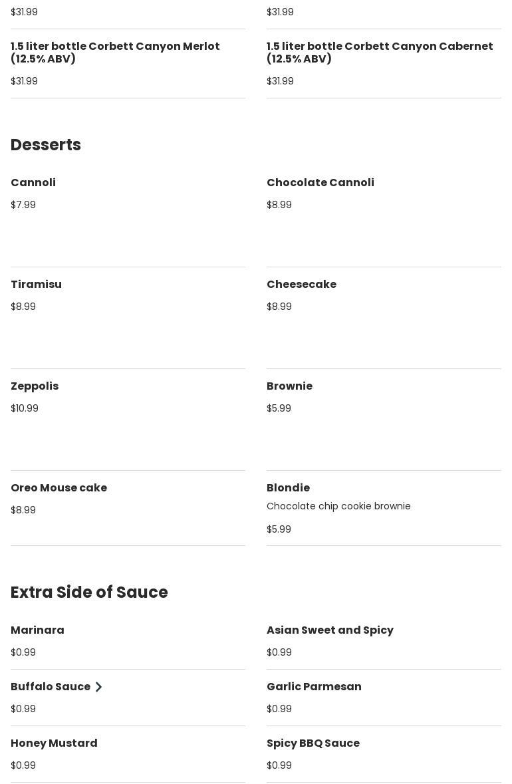The height and width of the screenshot is (784, 512).
Task: Select the Chocolate Cannoli item
Action: click(x=320, y=183)
